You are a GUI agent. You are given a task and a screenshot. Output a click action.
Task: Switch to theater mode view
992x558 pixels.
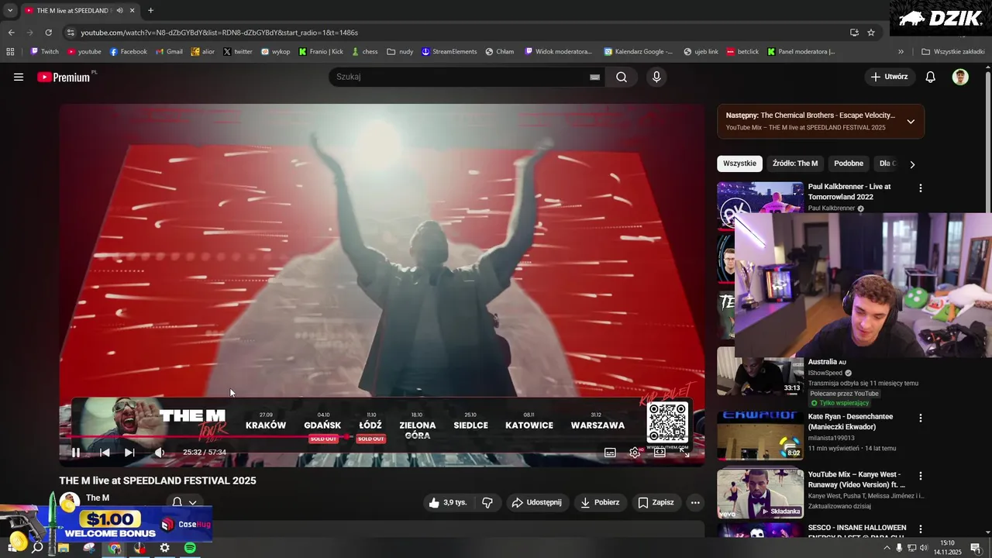(660, 453)
